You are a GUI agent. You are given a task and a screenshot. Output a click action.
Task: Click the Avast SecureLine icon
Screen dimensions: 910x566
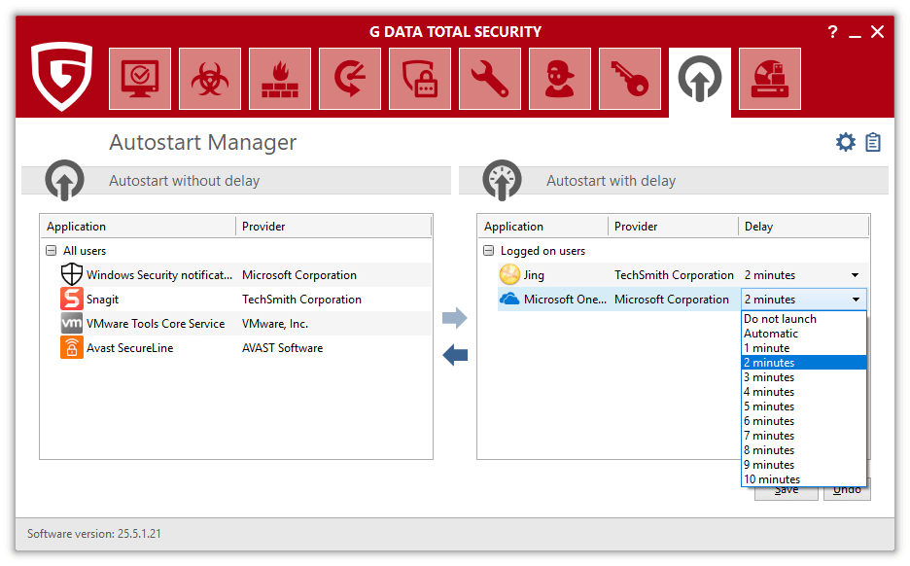pyautogui.click(x=71, y=348)
